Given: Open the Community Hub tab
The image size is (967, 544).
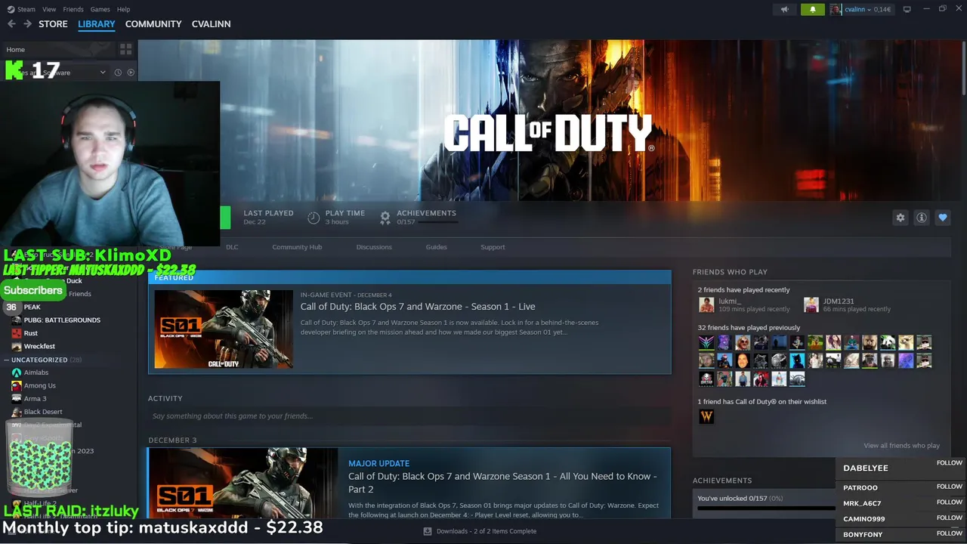Looking at the screenshot, I should tap(297, 247).
